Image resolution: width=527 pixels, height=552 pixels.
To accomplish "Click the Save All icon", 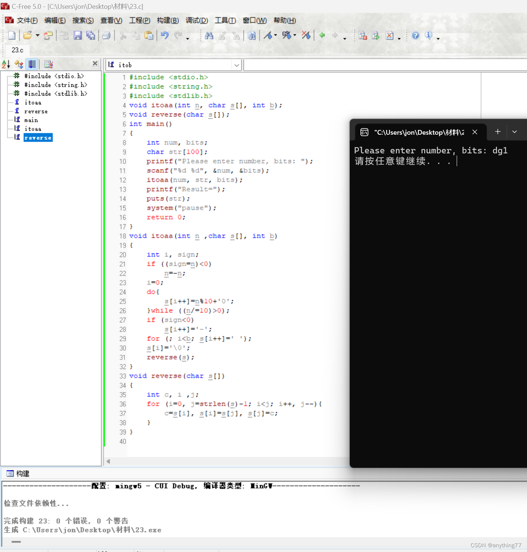I will coord(90,35).
